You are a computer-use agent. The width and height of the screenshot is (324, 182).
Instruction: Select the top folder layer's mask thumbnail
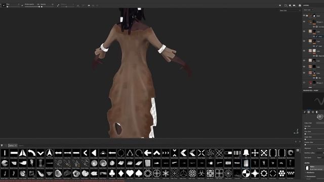coord(314,16)
